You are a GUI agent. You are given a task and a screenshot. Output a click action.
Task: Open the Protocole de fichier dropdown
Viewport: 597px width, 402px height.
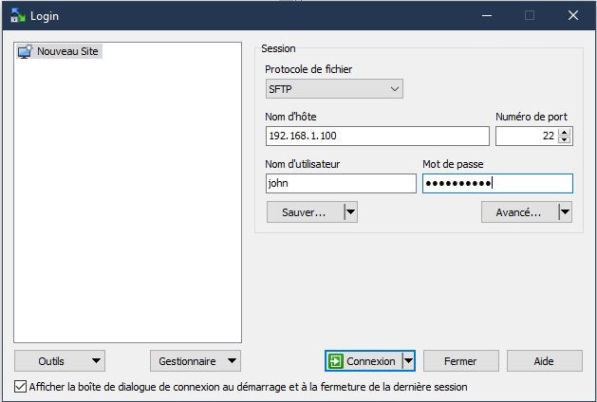[x=334, y=89]
